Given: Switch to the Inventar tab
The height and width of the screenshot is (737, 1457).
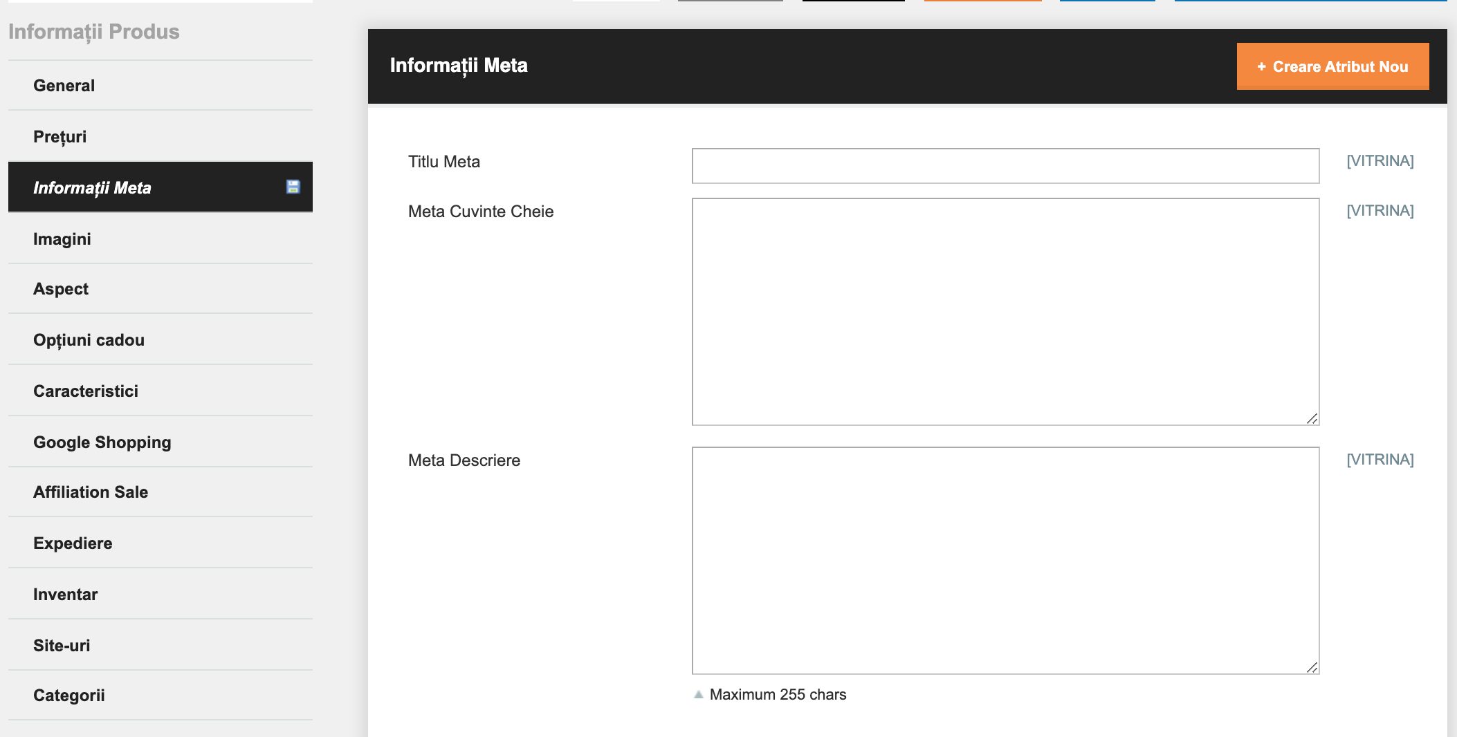Looking at the screenshot, I should (161, 595).
